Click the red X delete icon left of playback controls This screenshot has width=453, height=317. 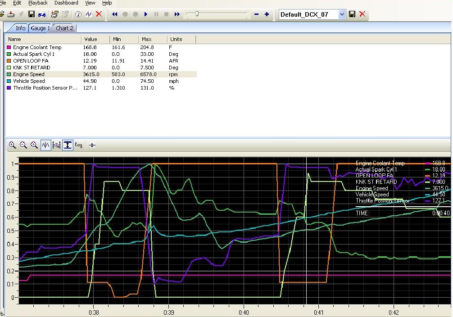(x=99, y=14)
